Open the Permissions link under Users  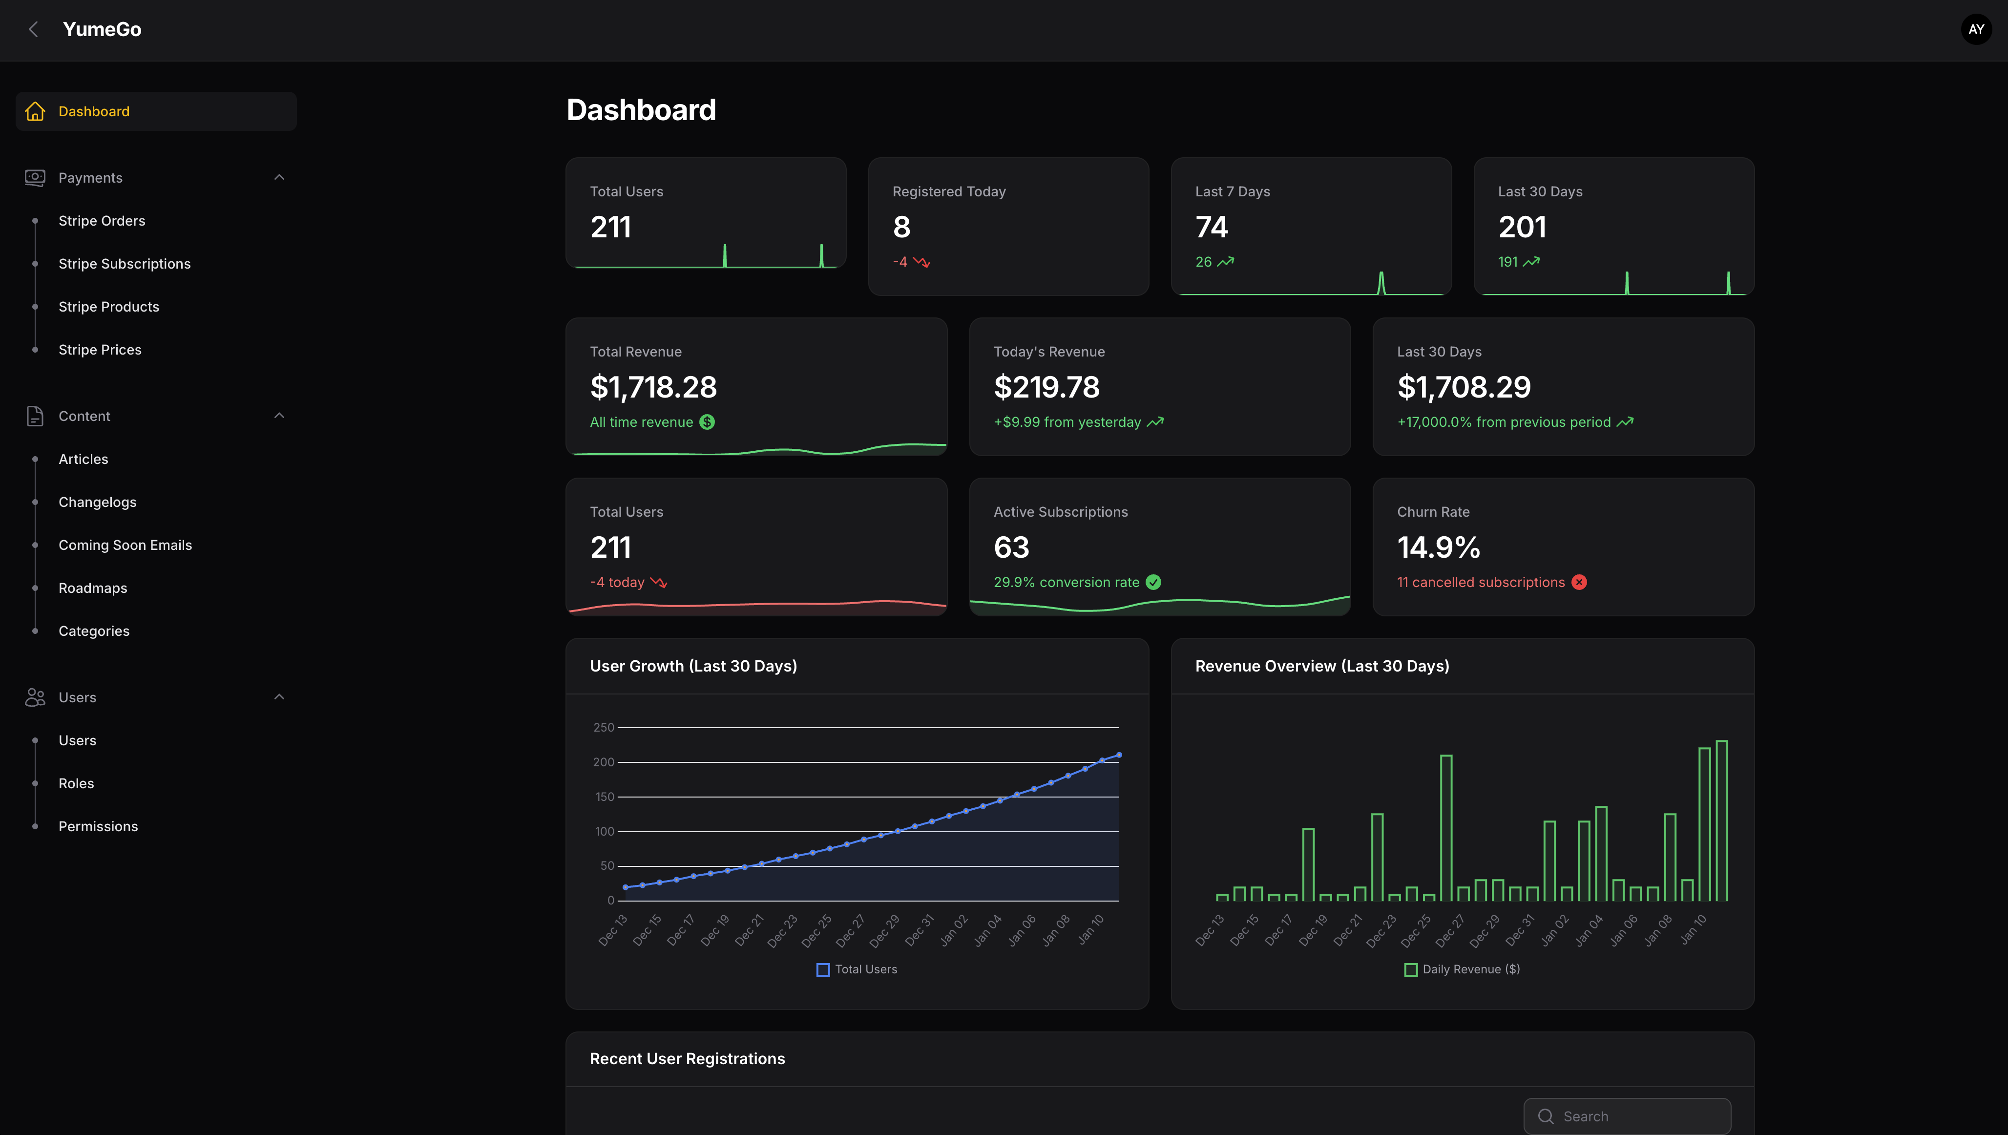pos(98,827)
